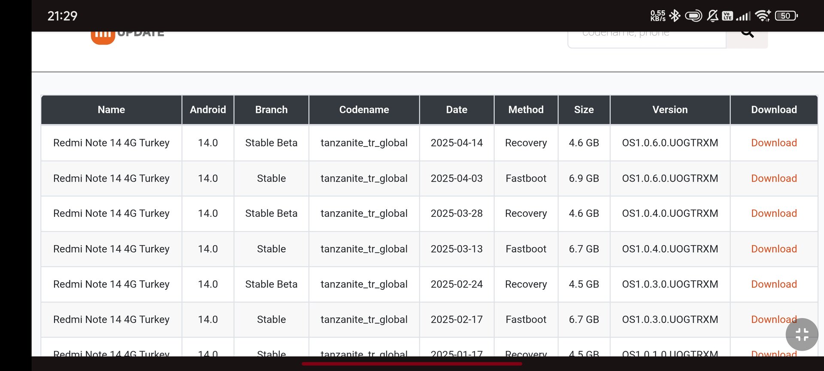Click the Name column header
The image size is (824, 371).
[112, 110]
